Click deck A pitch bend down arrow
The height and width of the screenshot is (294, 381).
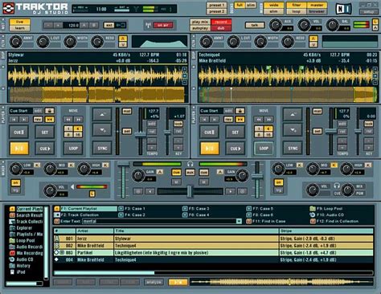click(x=102, y=130)
